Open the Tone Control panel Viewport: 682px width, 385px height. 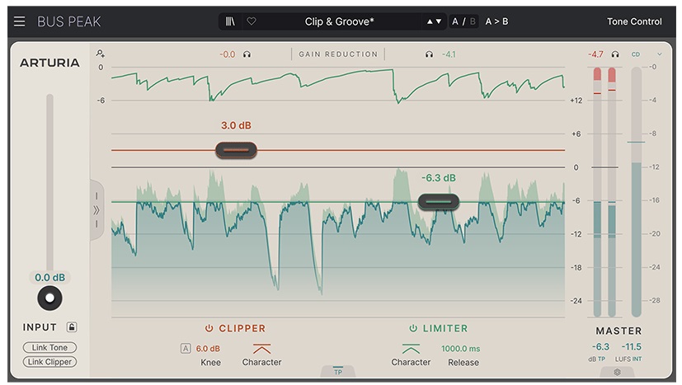pos(634,21)
